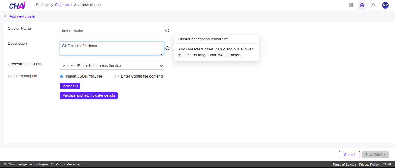Click the NP user avatar
The image size is (395, 168).
pos(385,5)
